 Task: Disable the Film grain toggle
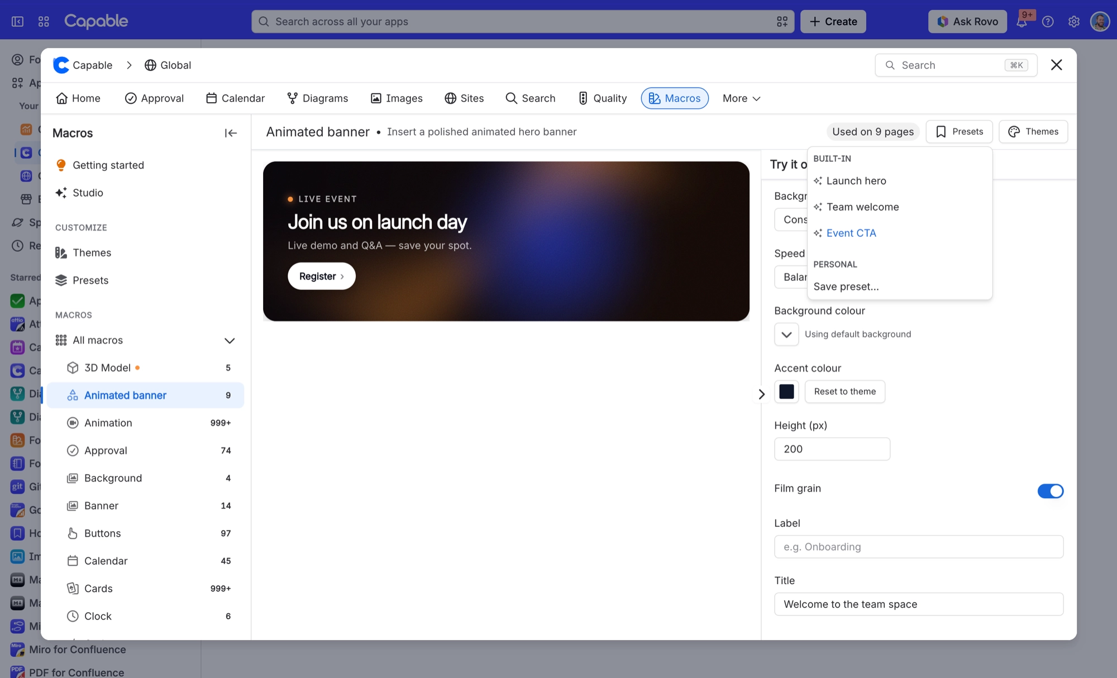[1050, 491]
